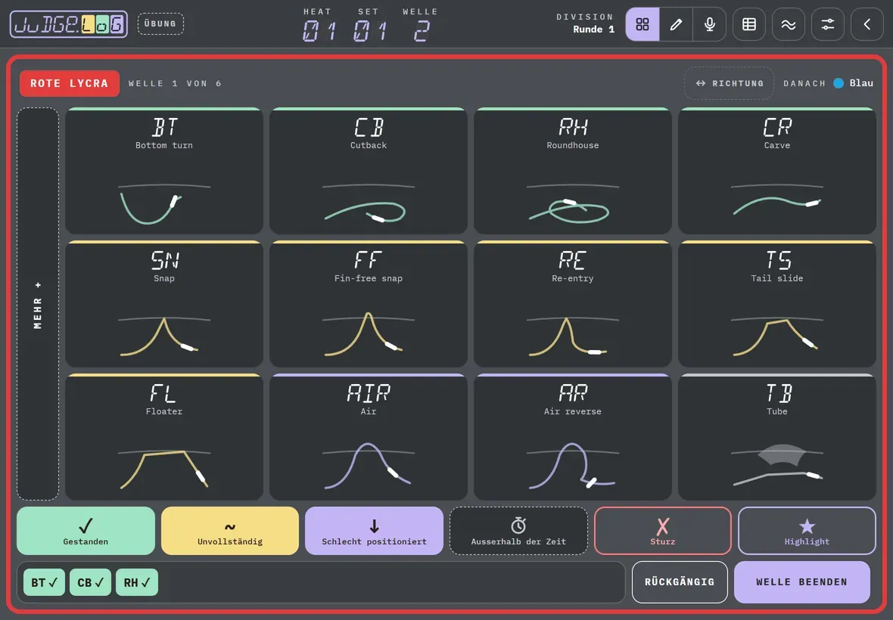Toggle the Richtung direction switch
The image size is (893, 620).
[x=729, y=83]
